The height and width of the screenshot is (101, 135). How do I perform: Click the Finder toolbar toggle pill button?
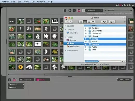click(123, 18)
